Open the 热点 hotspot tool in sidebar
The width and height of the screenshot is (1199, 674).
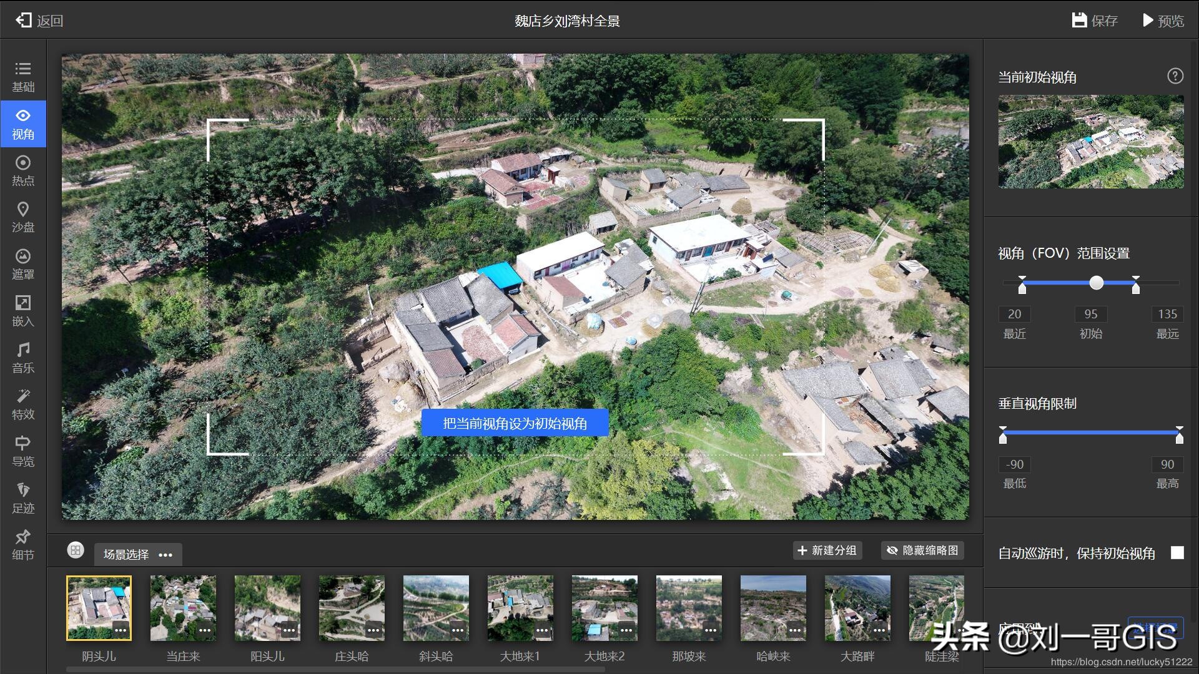[23, 170]
